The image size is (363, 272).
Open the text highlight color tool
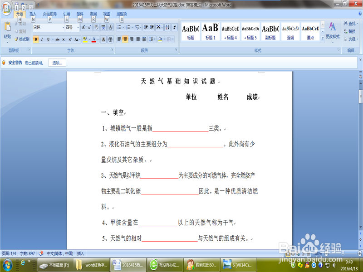click(85, 39)
